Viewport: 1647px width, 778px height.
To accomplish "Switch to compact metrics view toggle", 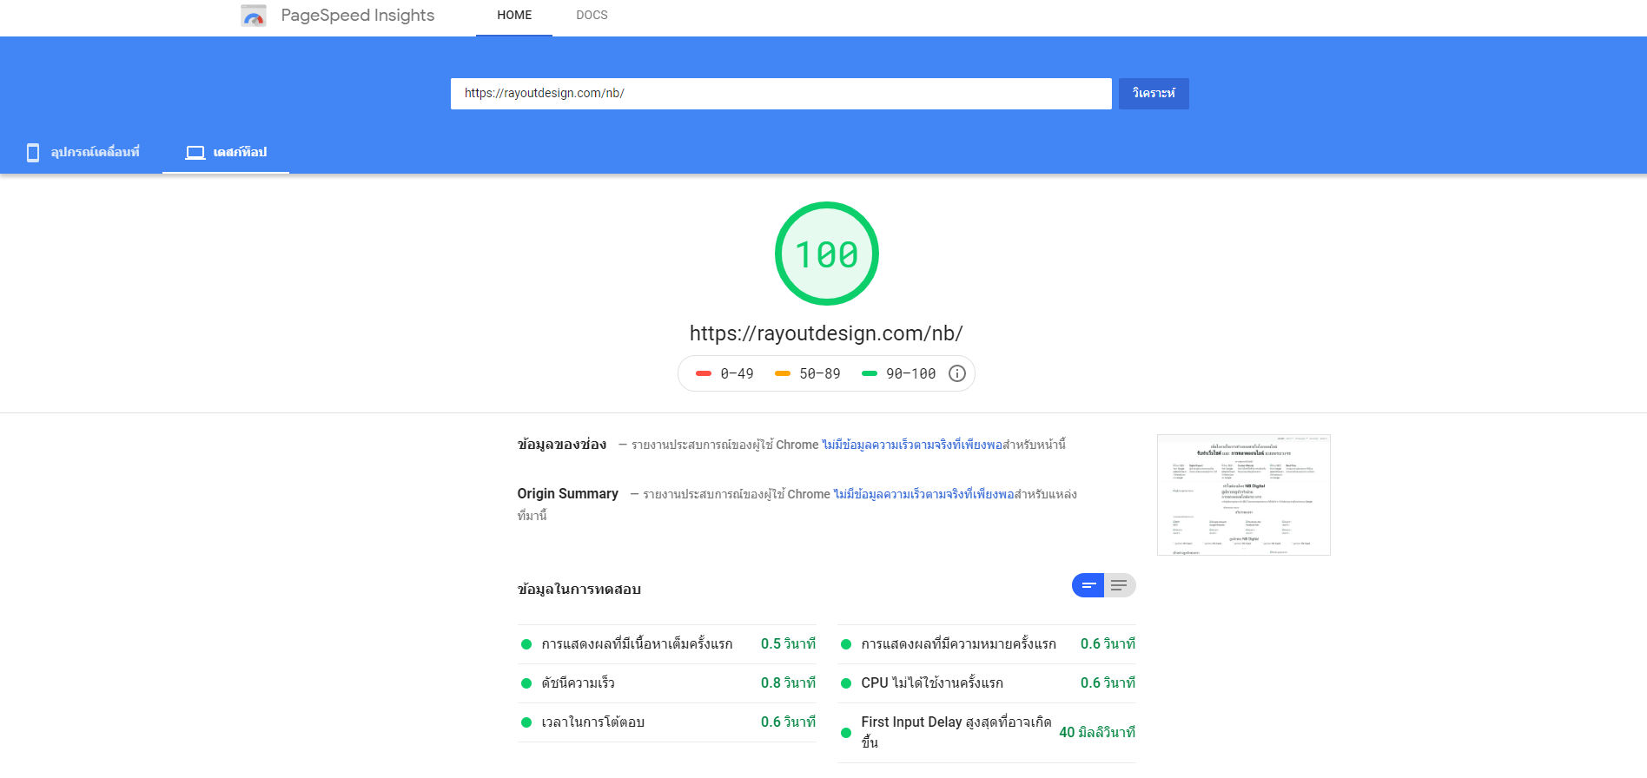I will click(1088, 585).
